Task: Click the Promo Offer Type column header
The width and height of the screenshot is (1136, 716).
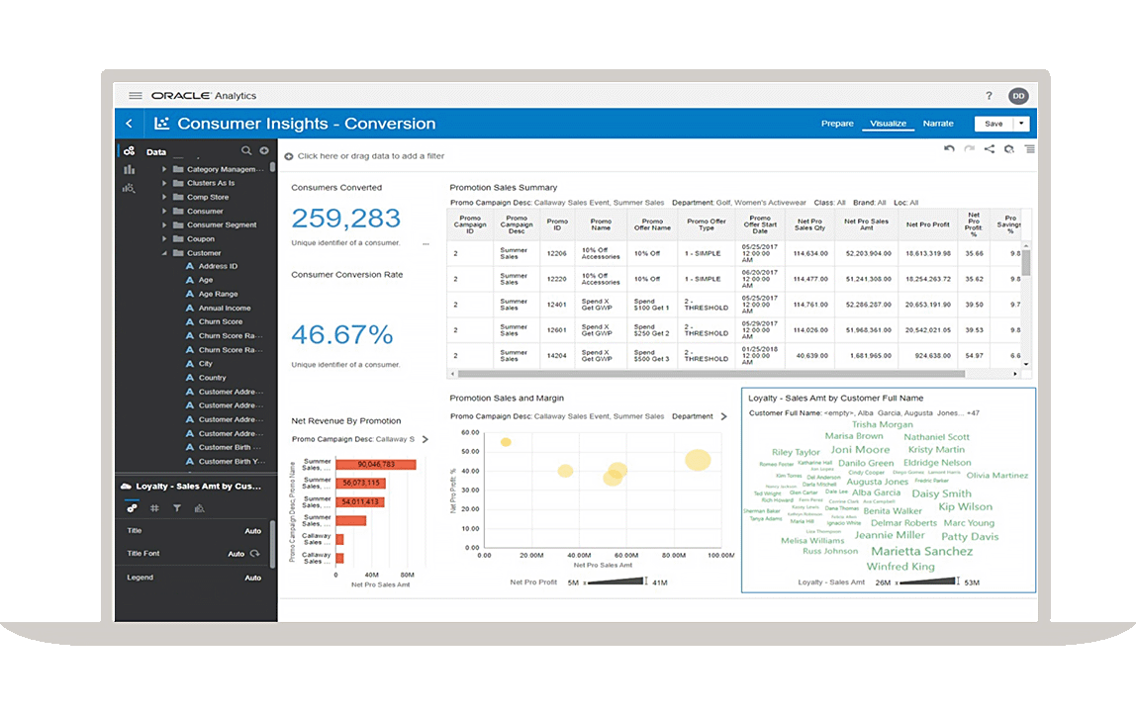Action: coord(707,224)
